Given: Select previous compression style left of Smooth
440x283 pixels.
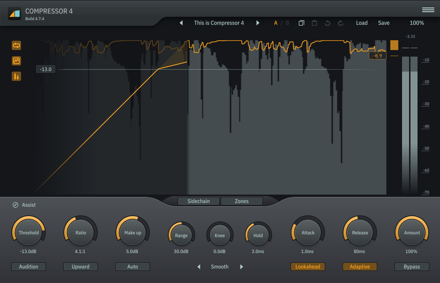Looking at the screenshot, I should (199, 267).
